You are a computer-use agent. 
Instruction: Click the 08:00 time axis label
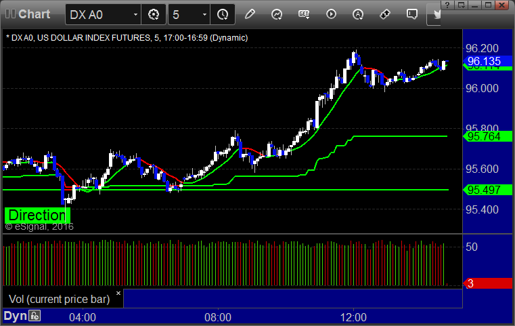218,317
